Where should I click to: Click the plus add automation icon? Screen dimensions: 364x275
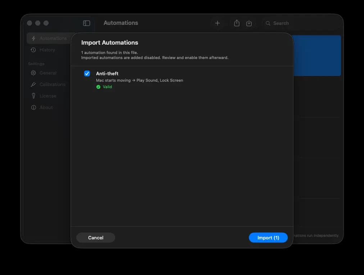click(217, 23)
